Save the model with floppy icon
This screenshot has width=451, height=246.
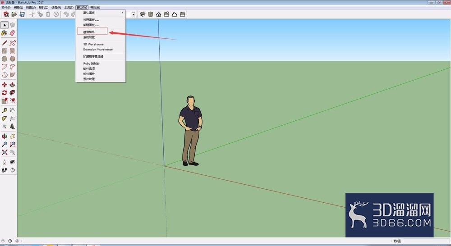coord(22,14)
